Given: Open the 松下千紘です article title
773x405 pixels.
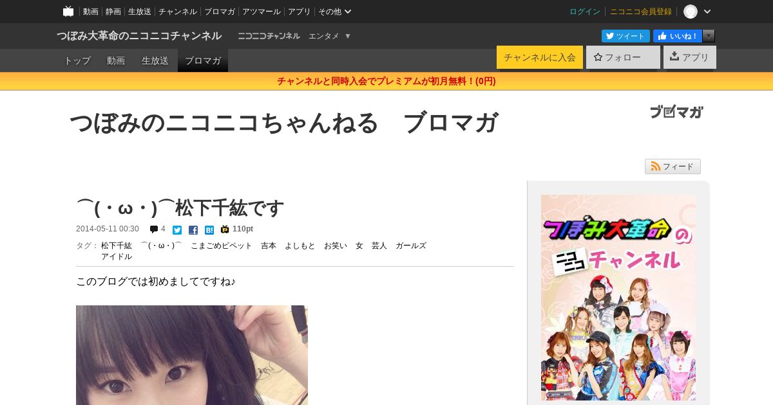Looking at the screenshot, I should 180,208.
